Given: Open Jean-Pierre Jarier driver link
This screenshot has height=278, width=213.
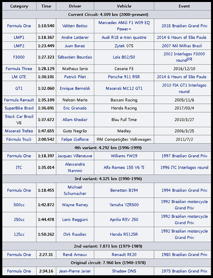Looking at the screenshot, I should [x=75, y=271].
